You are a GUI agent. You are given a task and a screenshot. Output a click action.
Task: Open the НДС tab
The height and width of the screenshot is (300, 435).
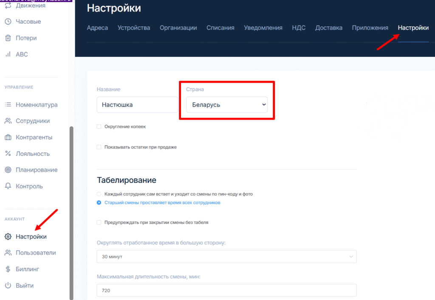pos(299,28)
